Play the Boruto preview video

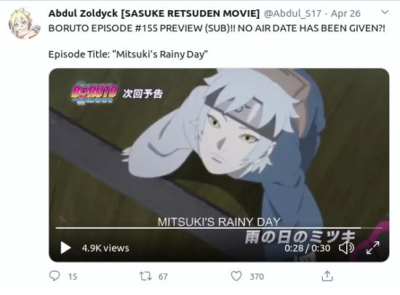65,248
